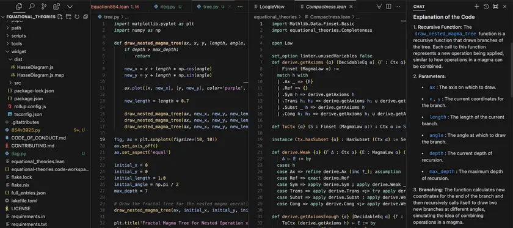Open the equational-theories.code-workspace file

(45, 170)
